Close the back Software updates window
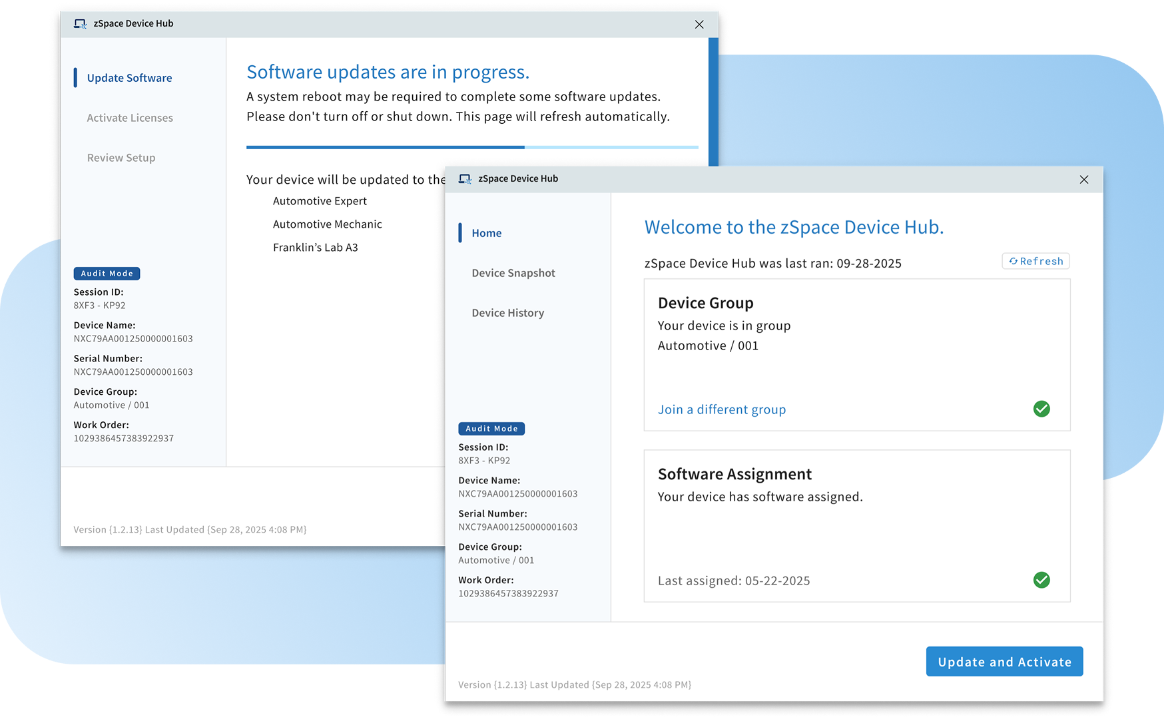The height and width of the screenshot is (719, 1164). pos(699,25)
